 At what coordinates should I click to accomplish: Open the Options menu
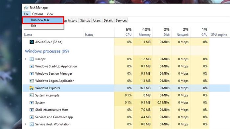click(x=38, y=14)
